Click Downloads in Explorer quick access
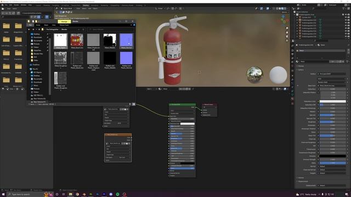 38,37
